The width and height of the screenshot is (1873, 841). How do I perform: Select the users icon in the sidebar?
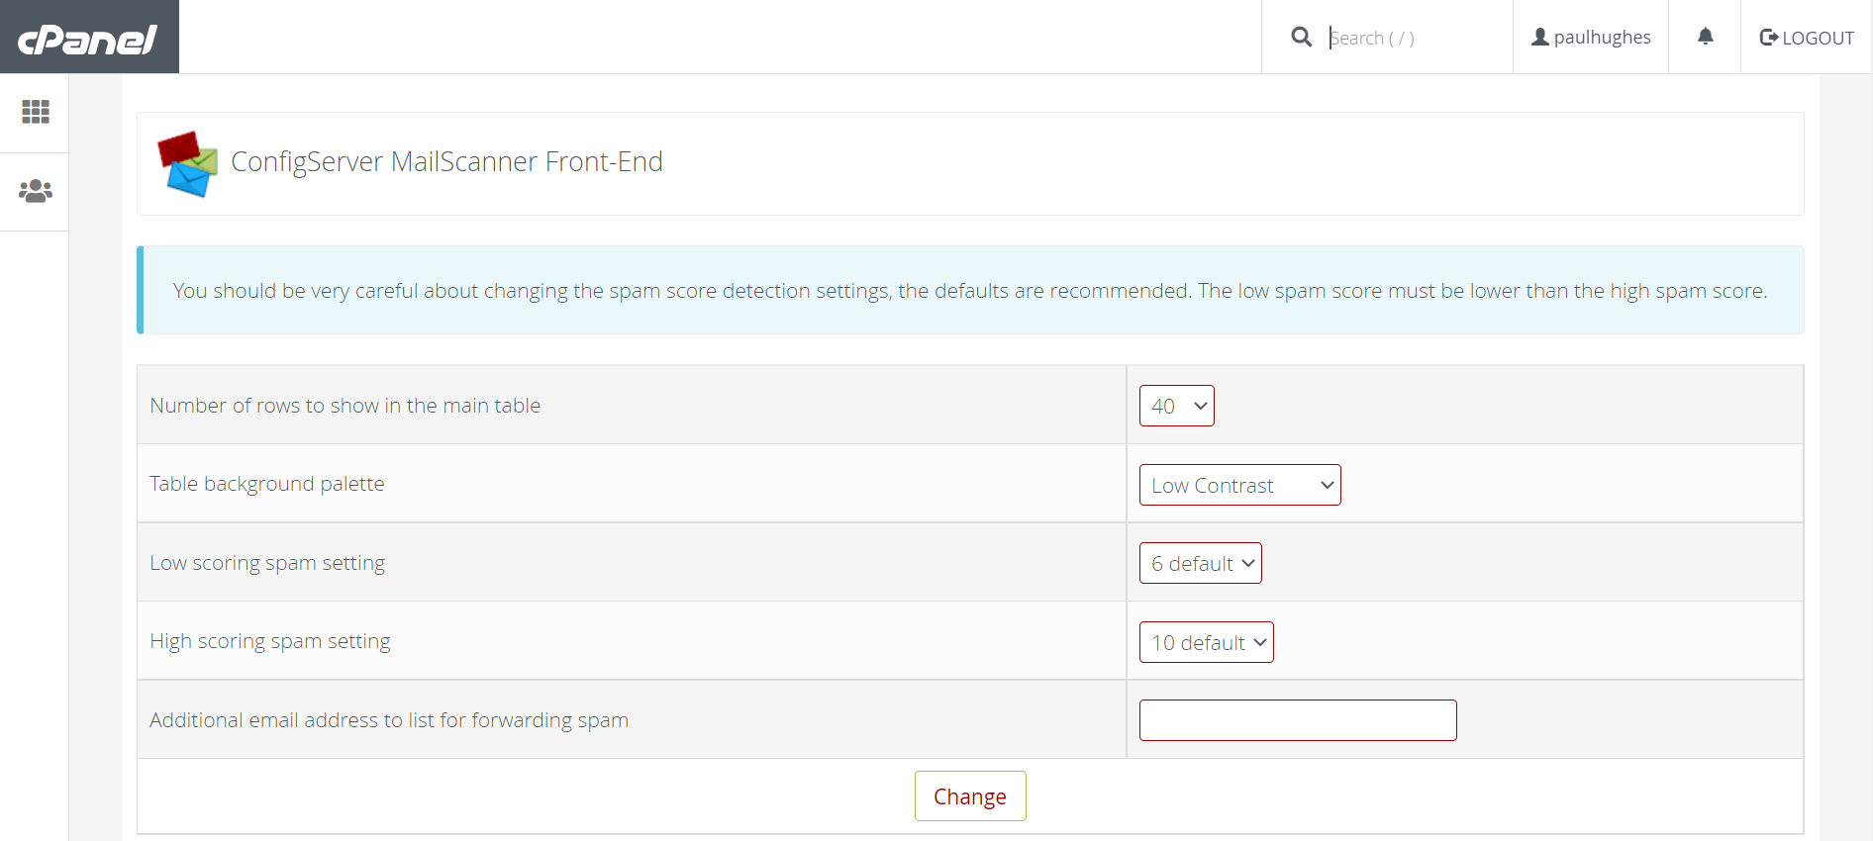click(x=35, y=190)
